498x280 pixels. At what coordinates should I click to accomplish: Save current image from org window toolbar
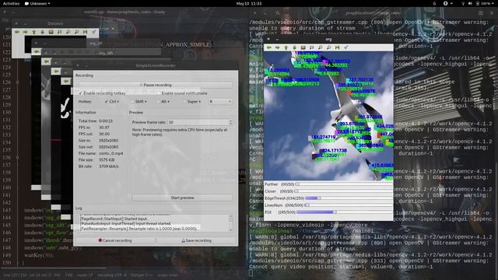[337, 47]
